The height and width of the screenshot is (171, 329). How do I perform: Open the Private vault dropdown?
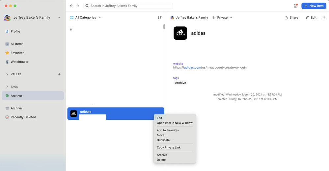[222, 18]
